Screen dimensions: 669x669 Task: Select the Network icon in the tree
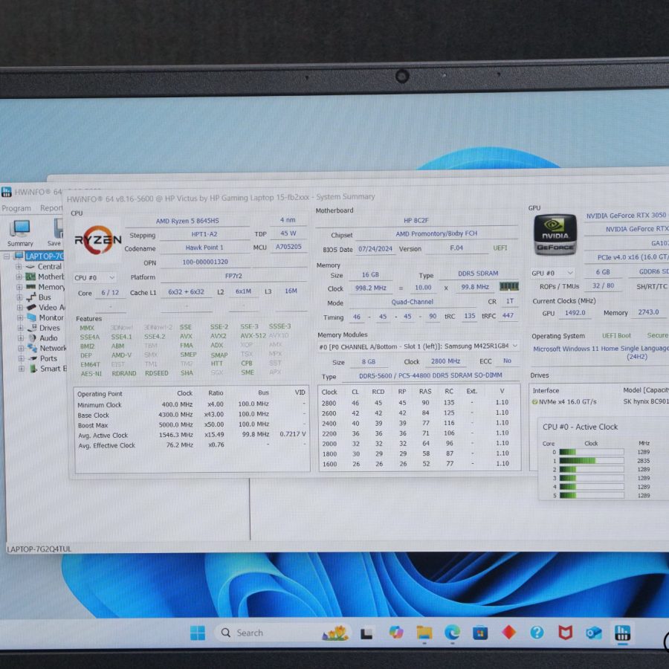33,348
